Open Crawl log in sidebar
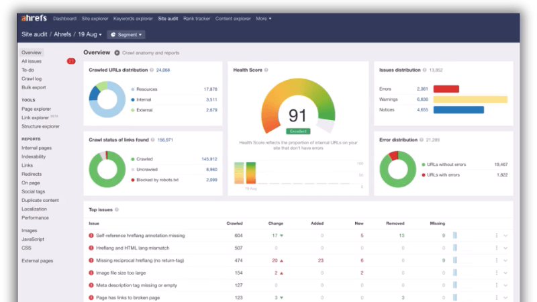Screen dimensions: 537x302 pyautogui.click(x=32, y=79)
